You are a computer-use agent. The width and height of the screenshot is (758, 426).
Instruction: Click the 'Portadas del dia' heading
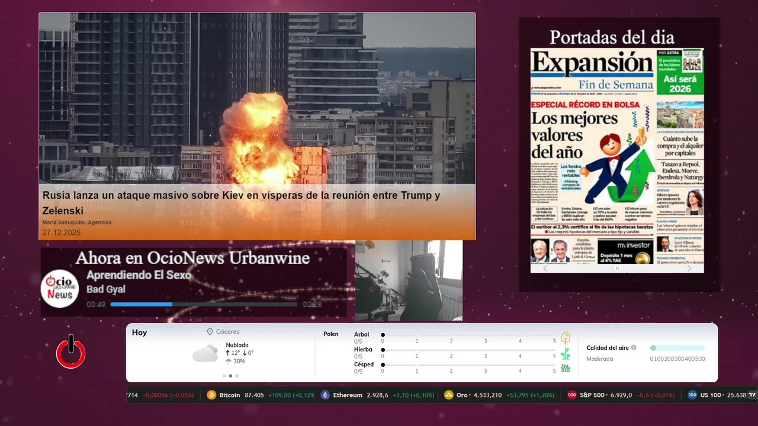click(612, 37)
